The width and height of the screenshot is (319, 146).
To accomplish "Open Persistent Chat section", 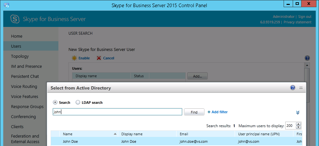I will tap(25, 77).
